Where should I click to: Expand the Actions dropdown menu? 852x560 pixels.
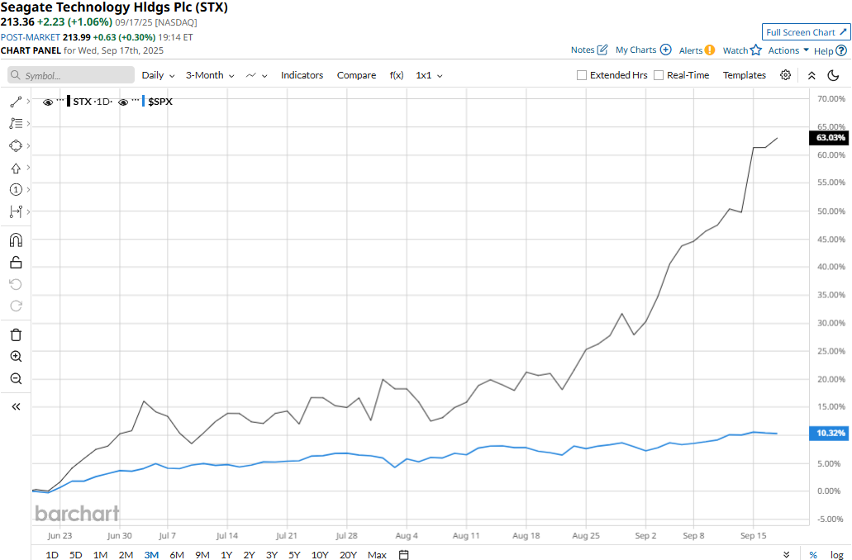click(788, 50)
